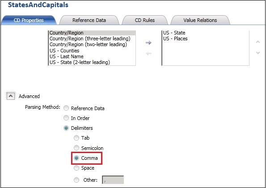
Task: Select US - State in the selected list
Action: point(206,33)
